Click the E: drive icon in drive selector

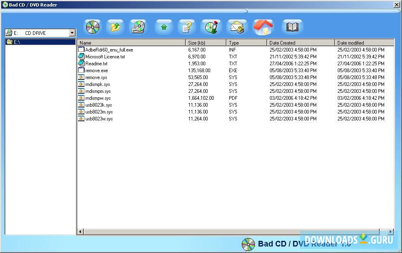pyautogui.click(x=9, y=33)
